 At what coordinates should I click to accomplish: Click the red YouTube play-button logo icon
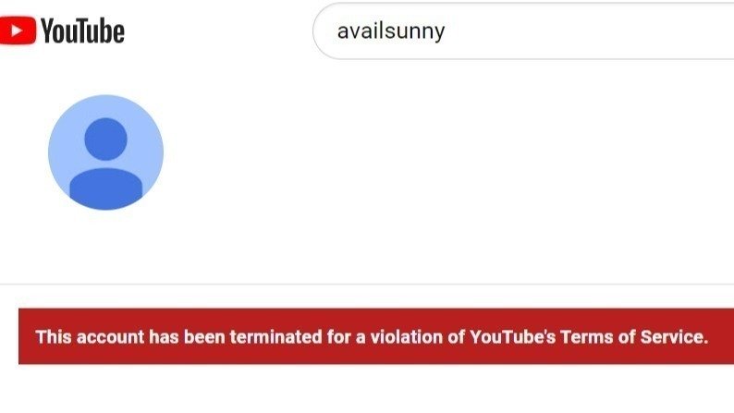[18, 31]
